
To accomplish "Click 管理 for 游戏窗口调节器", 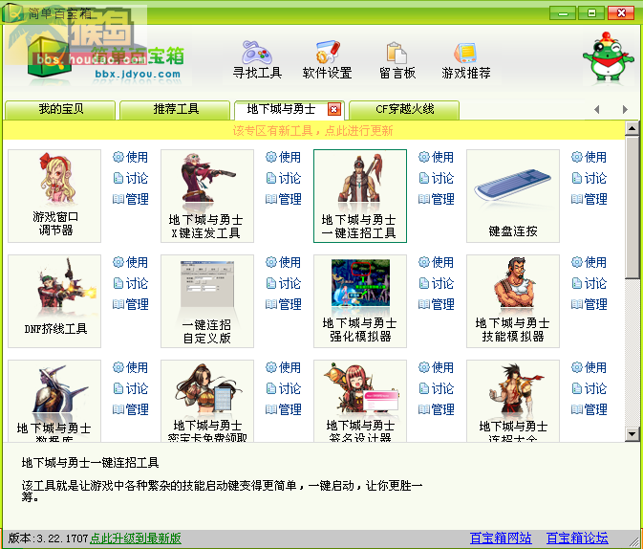I will 130,199.
